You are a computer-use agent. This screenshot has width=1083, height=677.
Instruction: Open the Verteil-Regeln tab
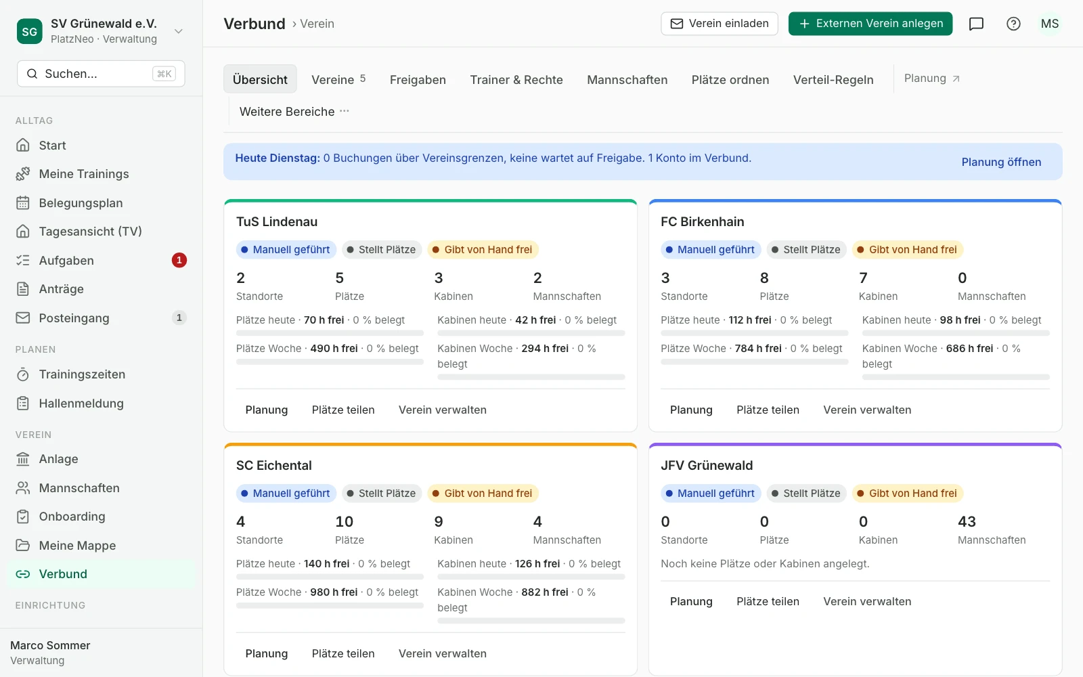coord(833,79)
